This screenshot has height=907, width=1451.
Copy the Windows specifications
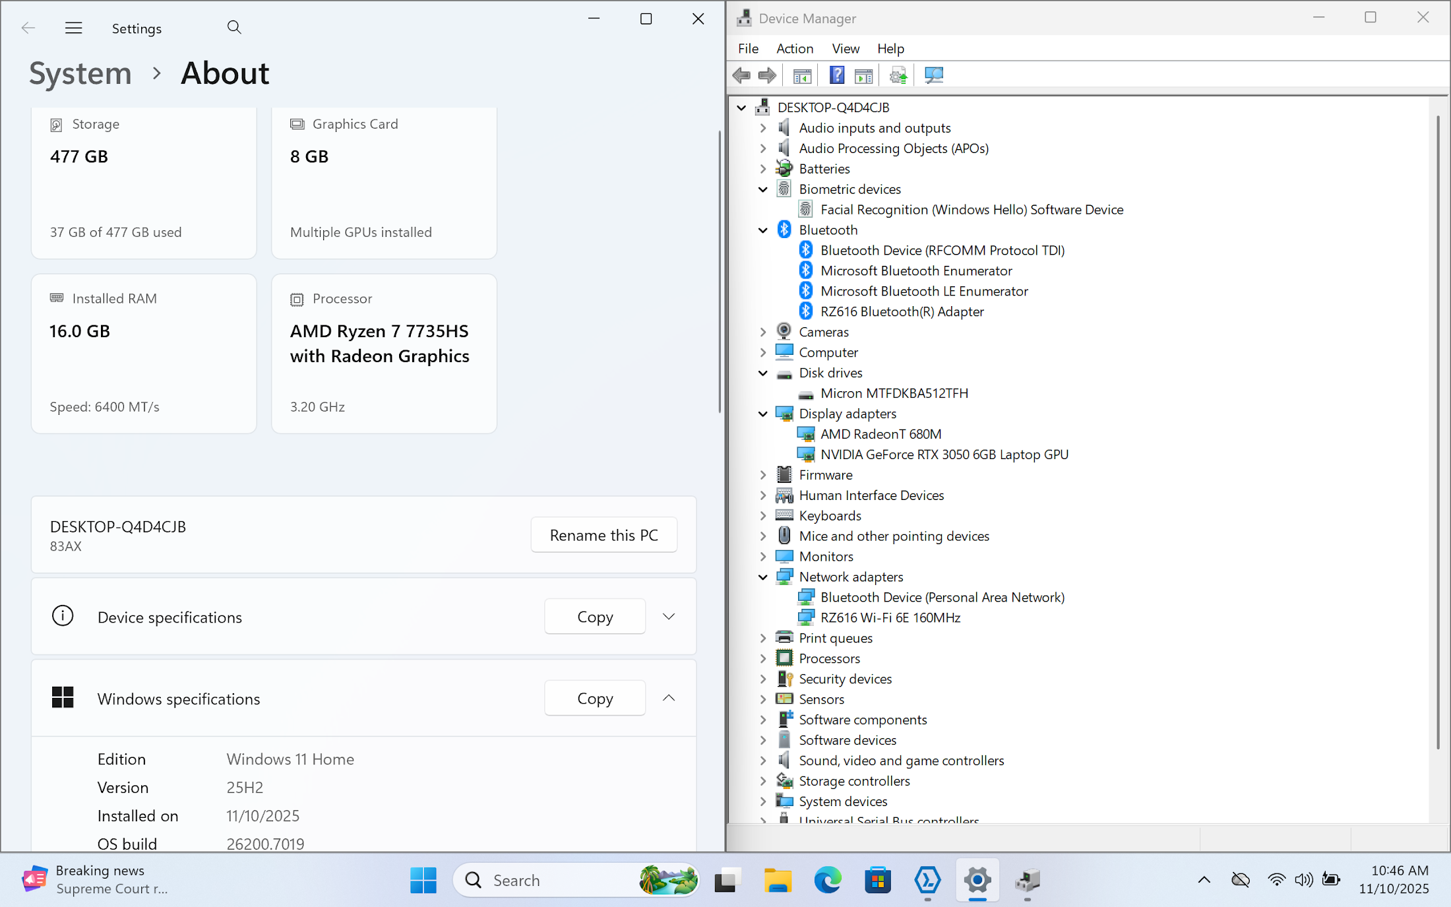pyautogui.click(x=594, y=698)
